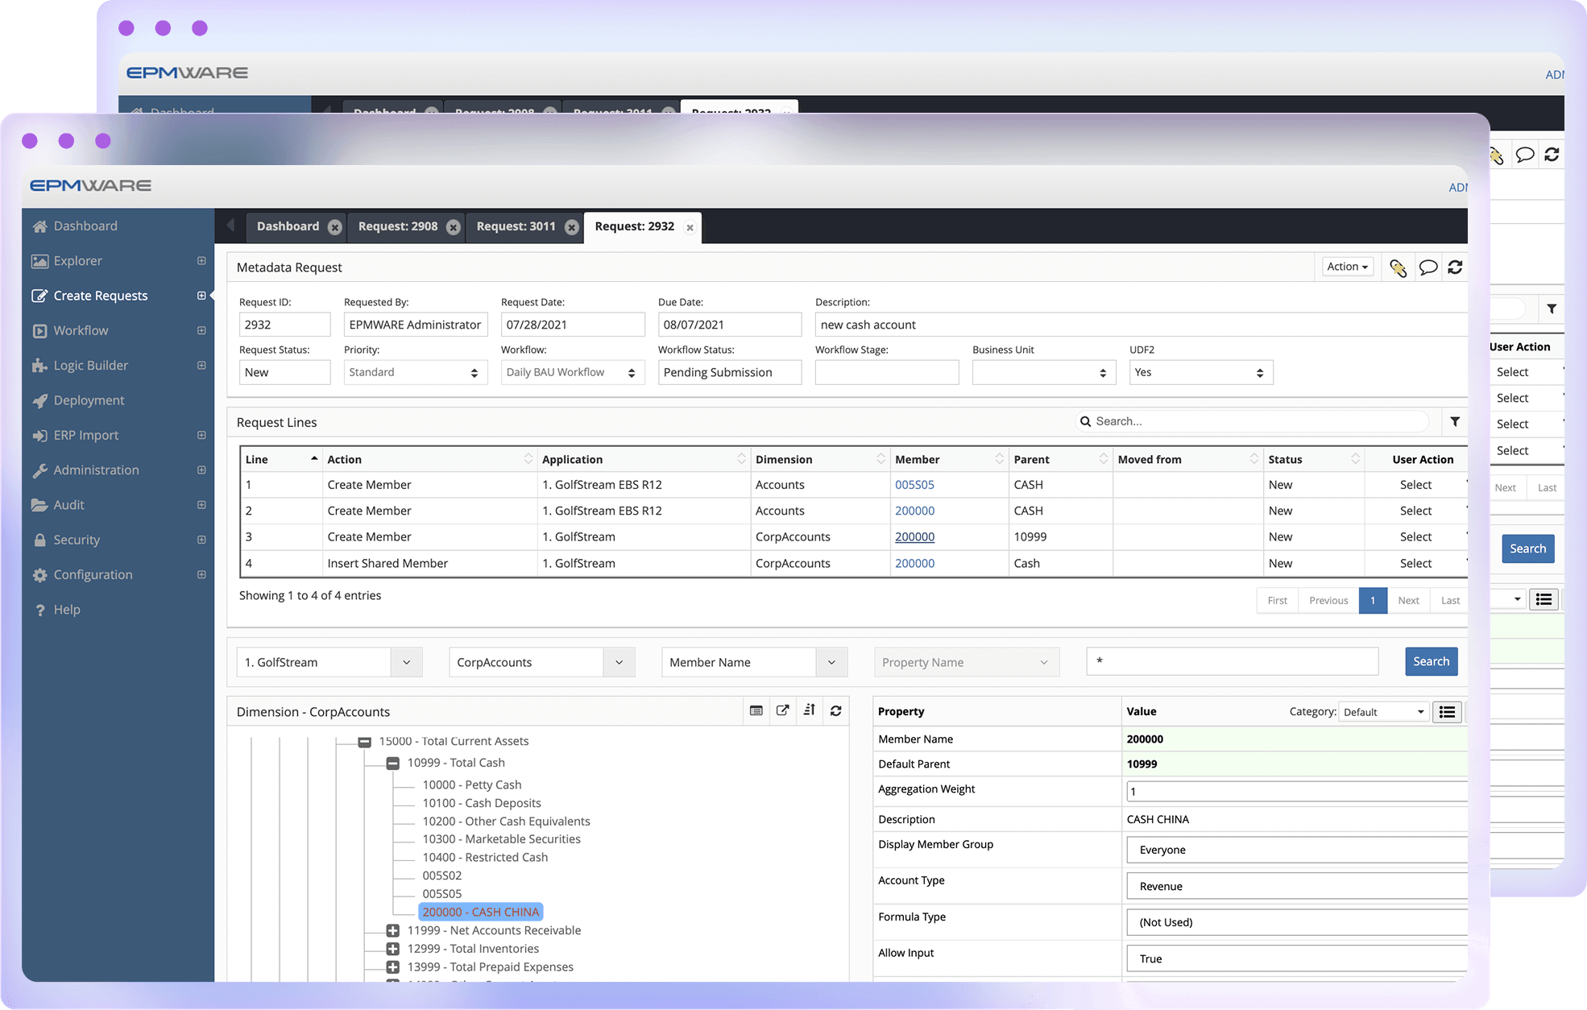
Task: Open the Request Lines filter funnel
Action: click(x=1454, y=420)
